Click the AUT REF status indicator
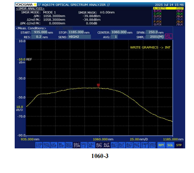The image size is (194, 173). point(129,145)
